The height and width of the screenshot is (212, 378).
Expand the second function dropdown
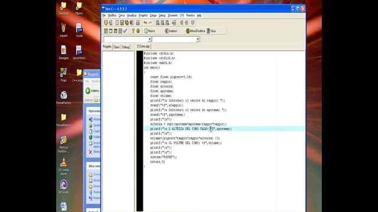(x=198, y=39)
